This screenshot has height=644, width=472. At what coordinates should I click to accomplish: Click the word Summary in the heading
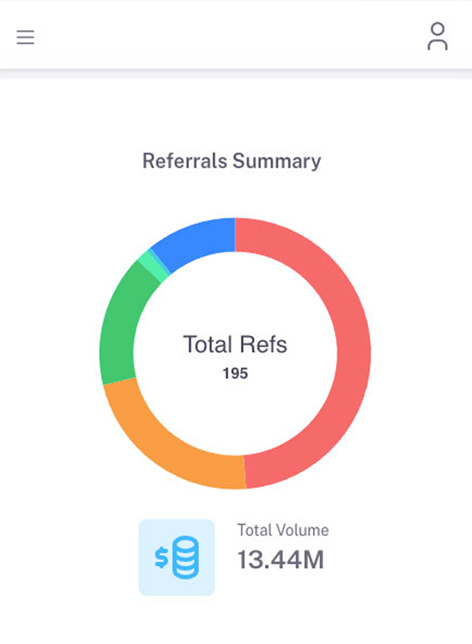(277, 160)
